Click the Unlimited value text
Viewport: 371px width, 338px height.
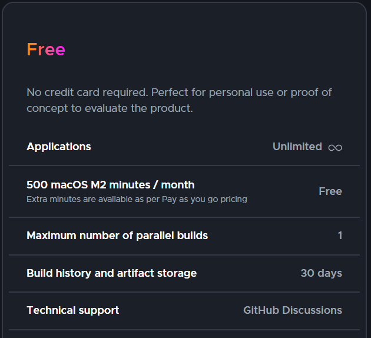pyautogui.click(x=297, y=147)
